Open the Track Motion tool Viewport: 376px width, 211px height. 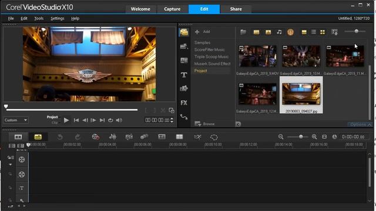(x=144, y=137)
